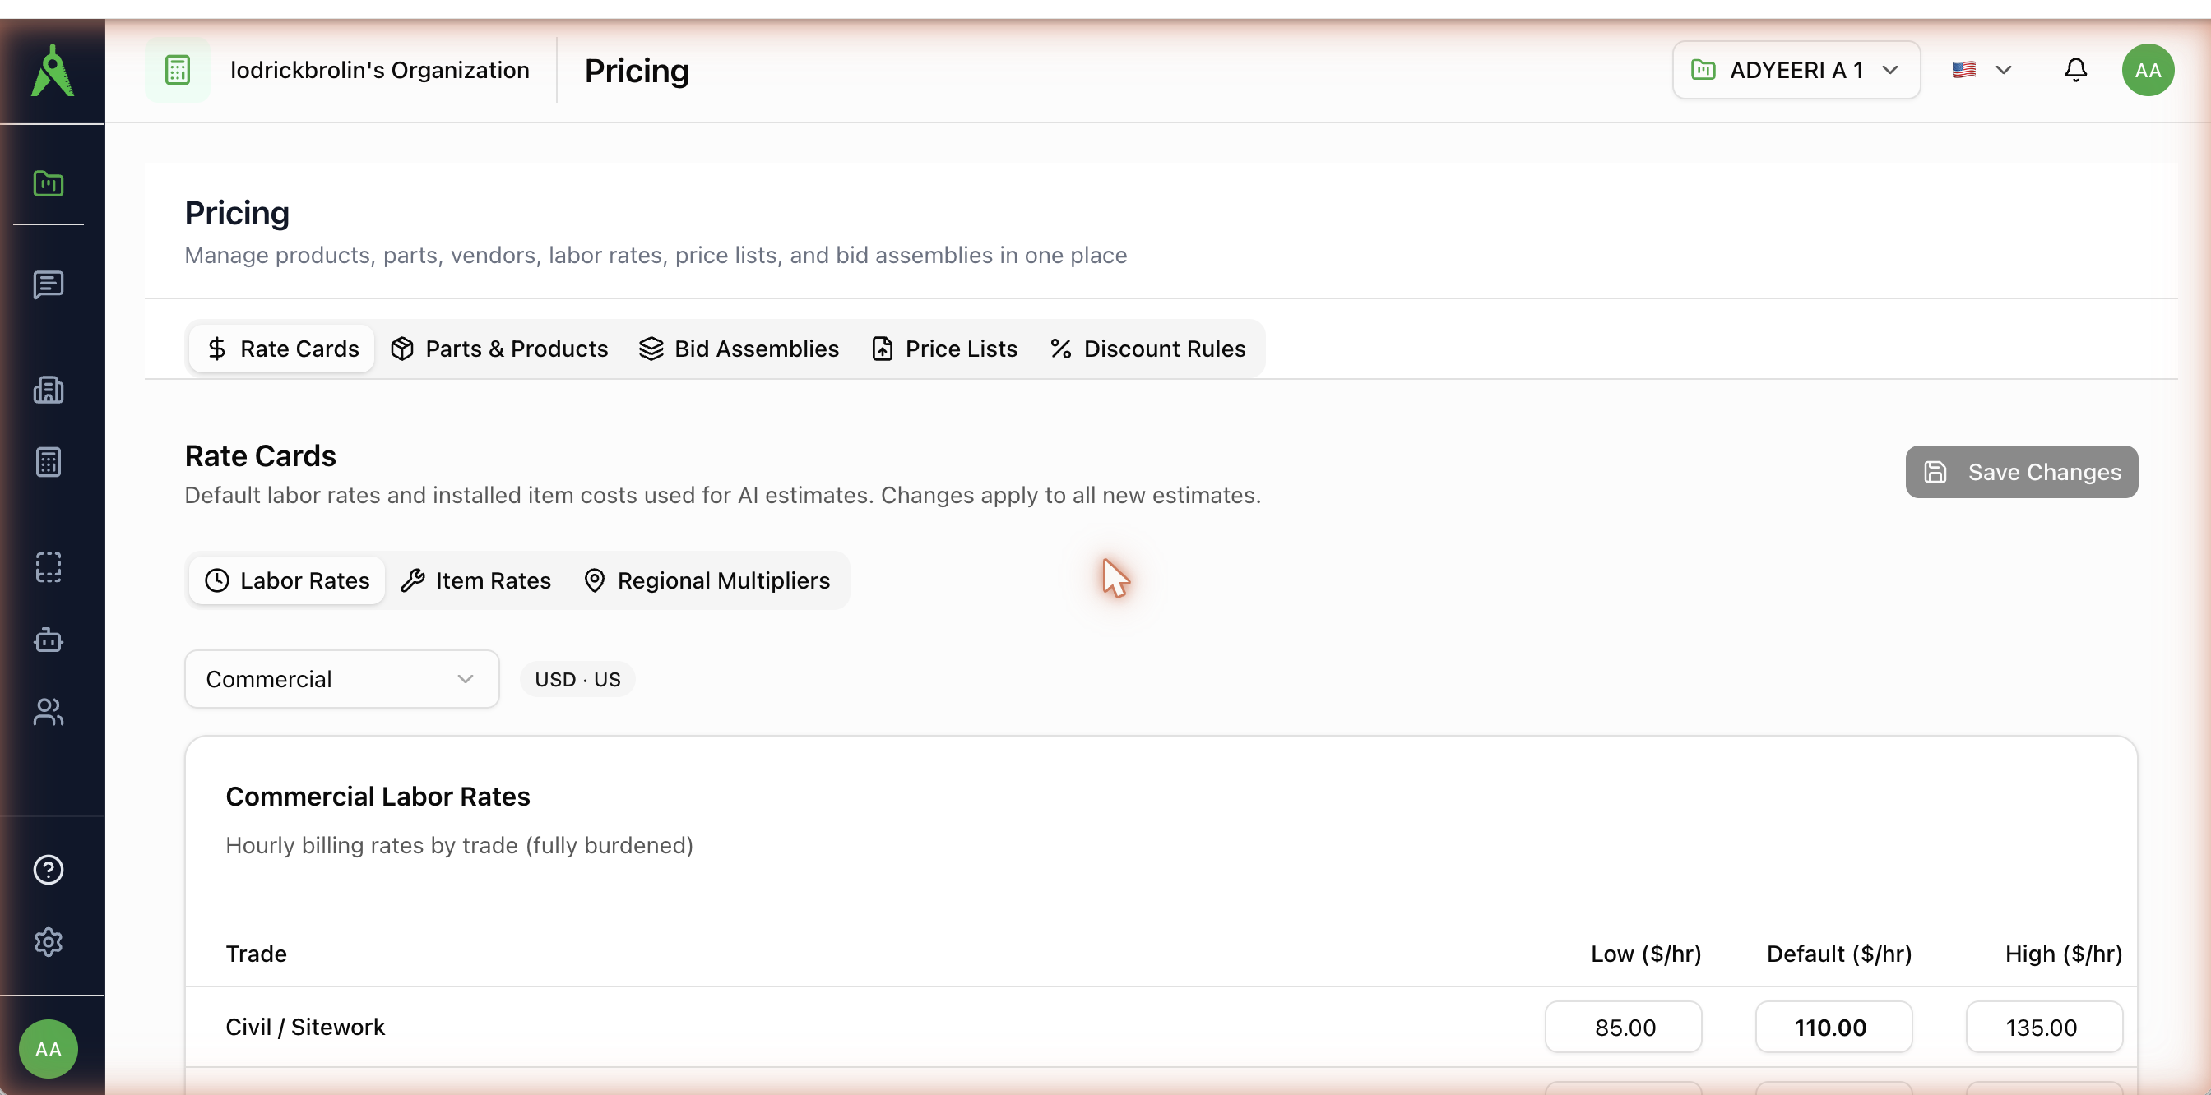Click the USD · US currency badge
2211x1095 pixels.
pos(577,679)
